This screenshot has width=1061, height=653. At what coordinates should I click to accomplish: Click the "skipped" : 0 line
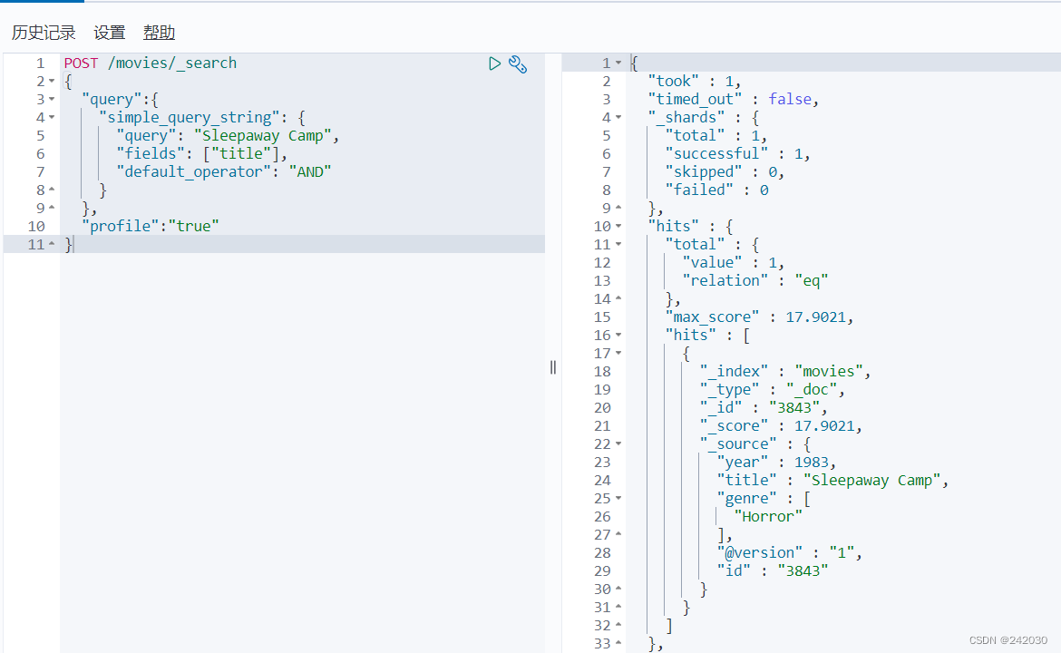pyautogui.click(x=724, y=172)
